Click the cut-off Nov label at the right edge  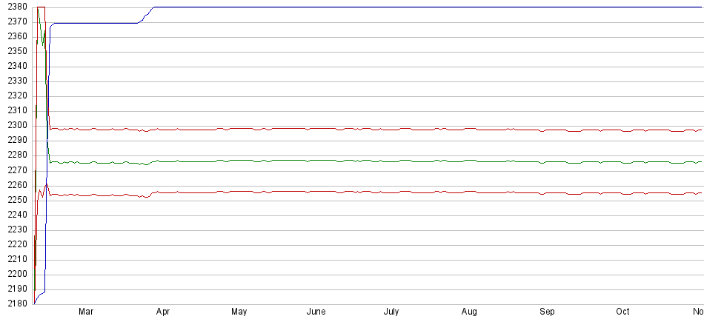697,312
